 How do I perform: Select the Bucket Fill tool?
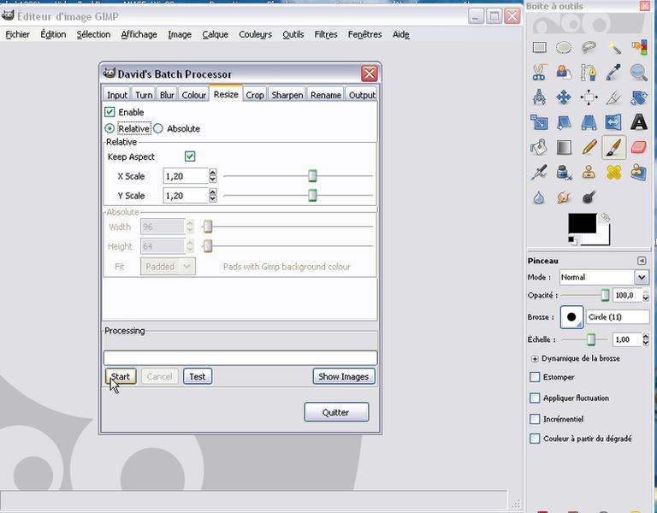pos(539,147)
